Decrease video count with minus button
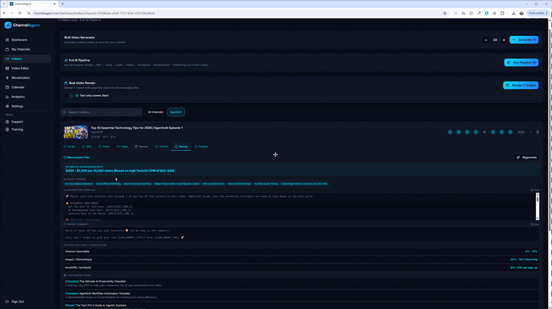Viewport: 552px width, 309px height. coord(486,40)
